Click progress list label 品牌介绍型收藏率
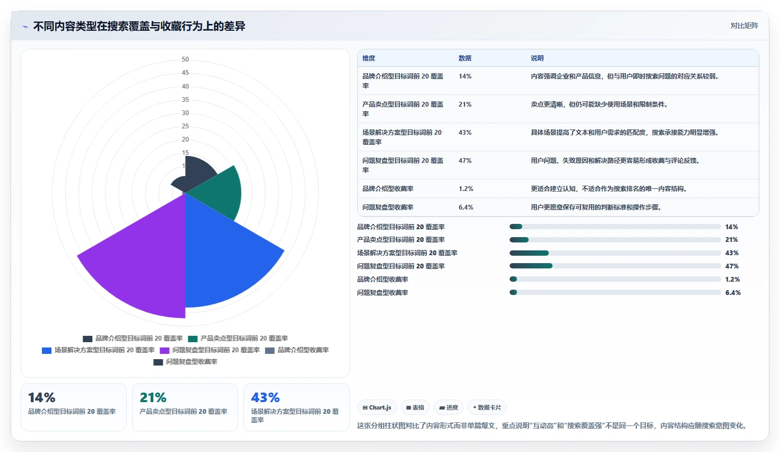Image resolution: width=780 pixels, height=452 pixels. pos(382,280)
